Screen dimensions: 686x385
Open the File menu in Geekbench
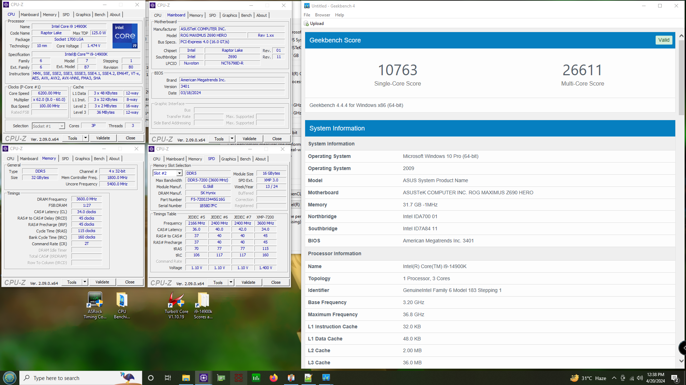pos(307,15)
